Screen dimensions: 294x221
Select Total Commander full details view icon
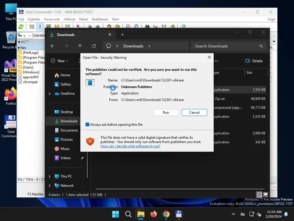coord(40,26)
